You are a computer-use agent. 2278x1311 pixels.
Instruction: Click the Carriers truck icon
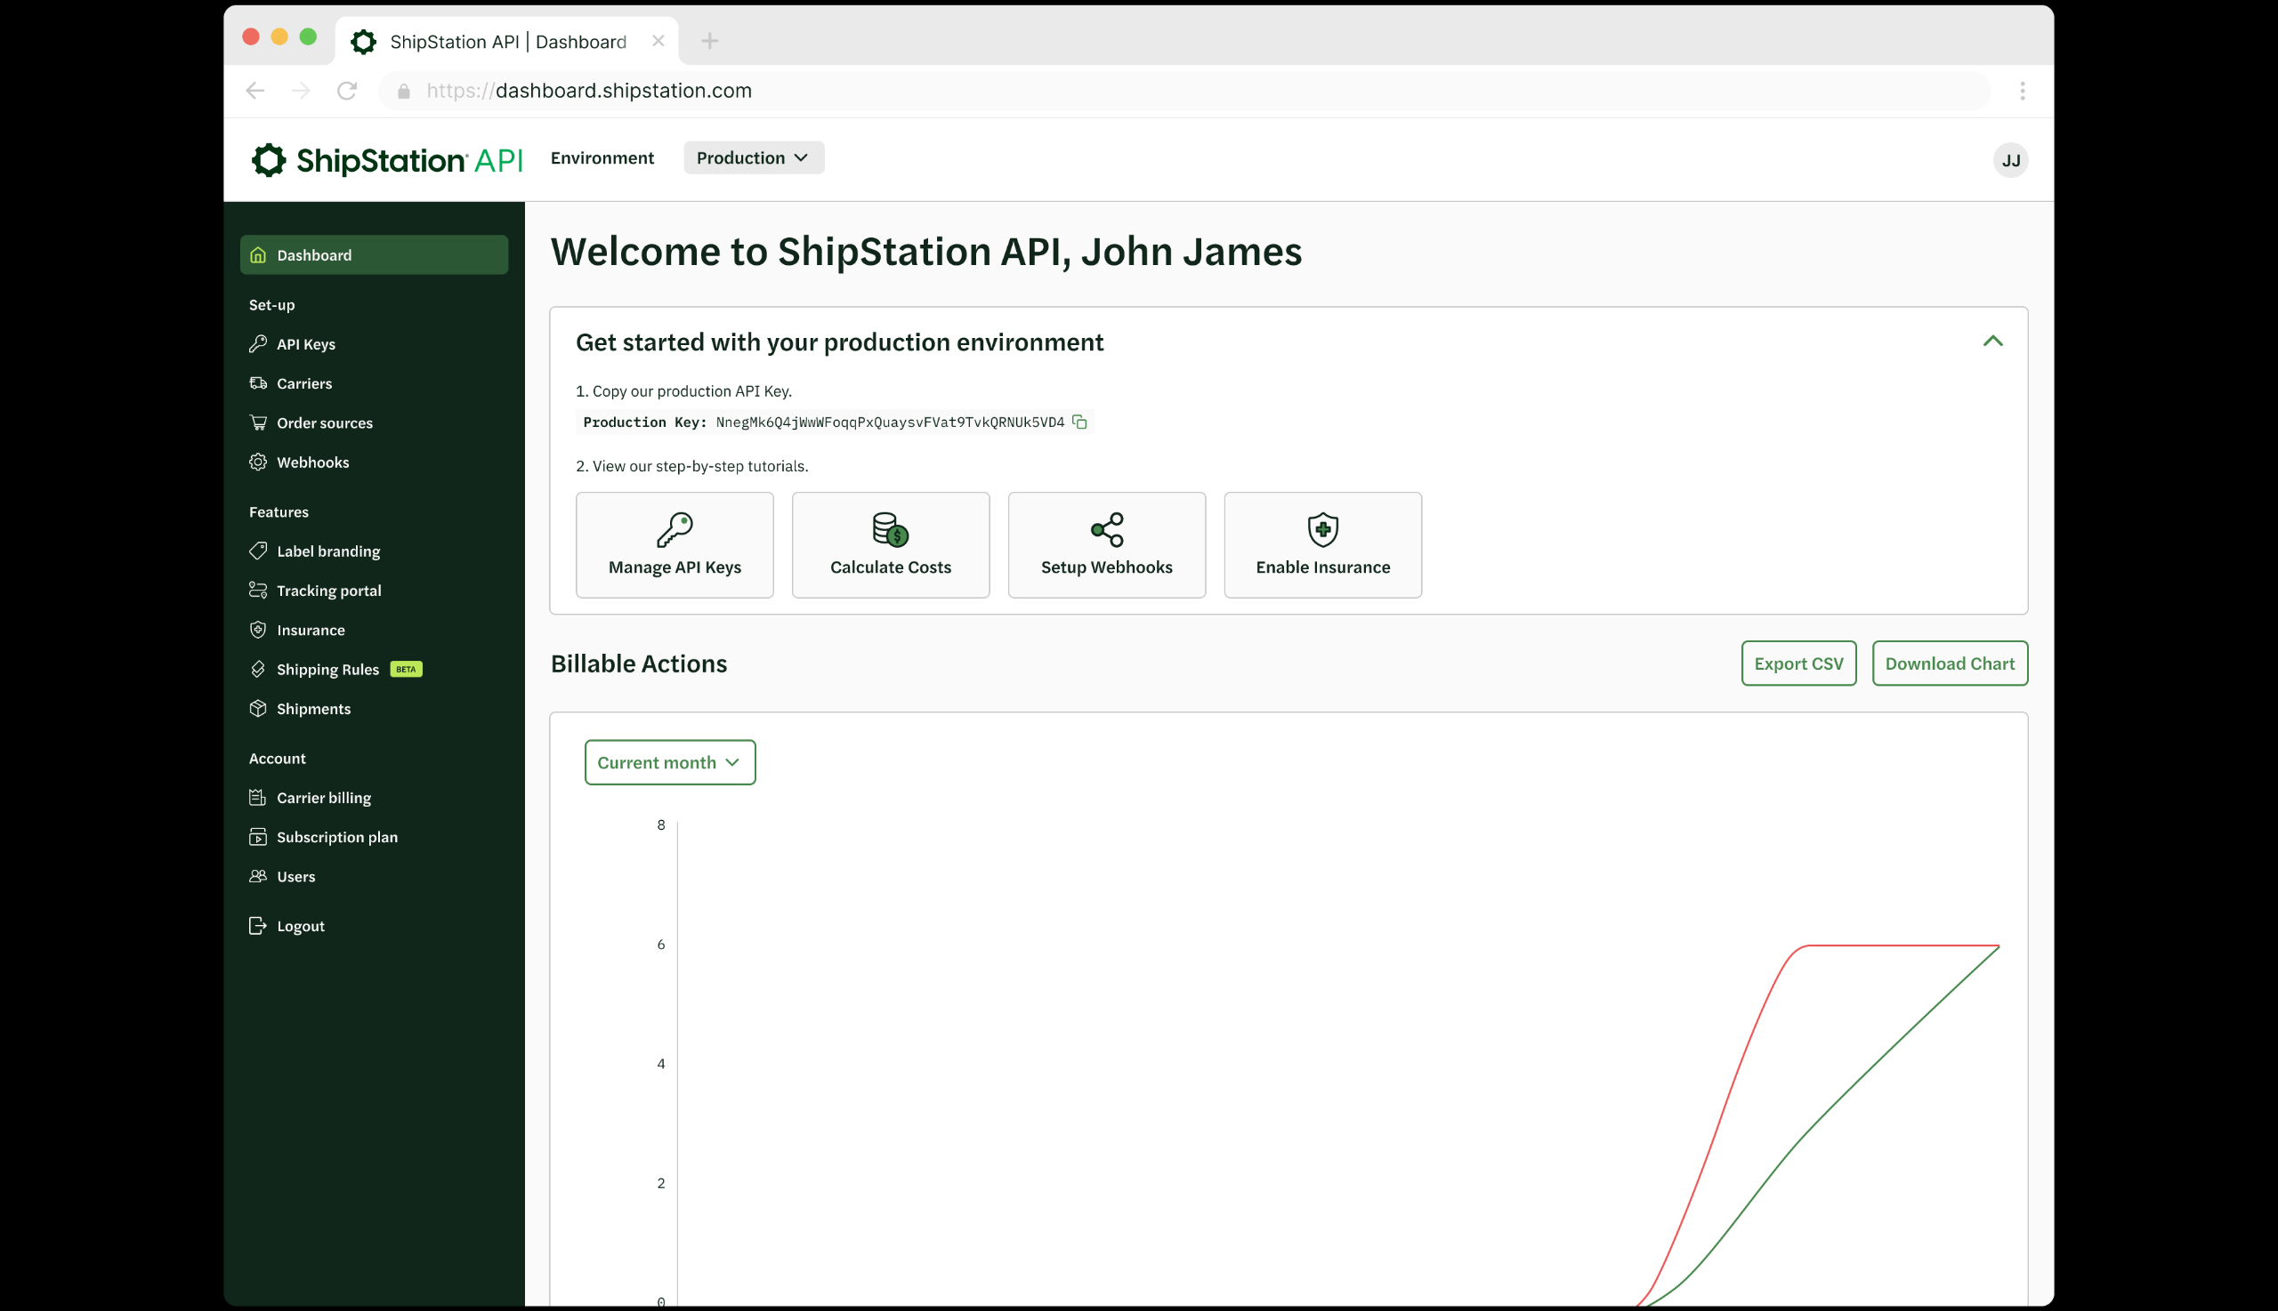click(259, 383)
